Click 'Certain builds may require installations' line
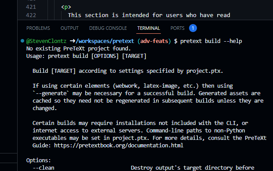Screen dimensions: 273x171 point(140,123)
